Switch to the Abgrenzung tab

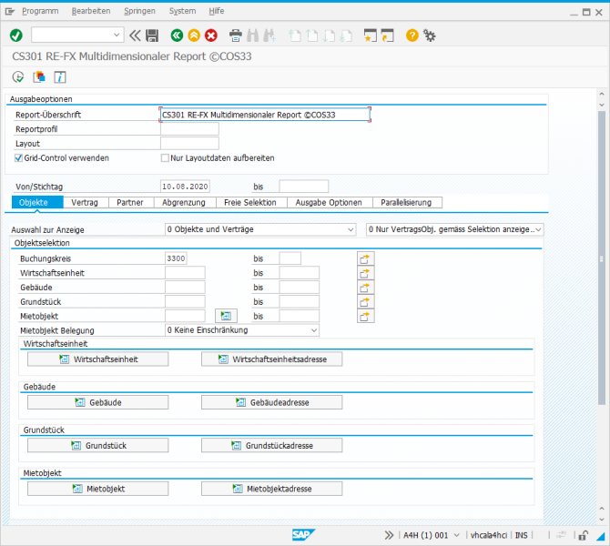184,203
